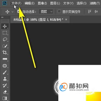Open the 图像(I) menu
The width and height of the screenshot is (101, 101).
(x=42, y=3)
